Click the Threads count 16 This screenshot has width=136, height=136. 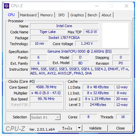point(123,117)
